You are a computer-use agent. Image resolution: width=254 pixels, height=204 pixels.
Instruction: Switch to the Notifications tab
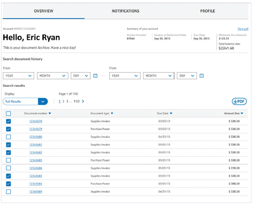click(x=125, y=11)
